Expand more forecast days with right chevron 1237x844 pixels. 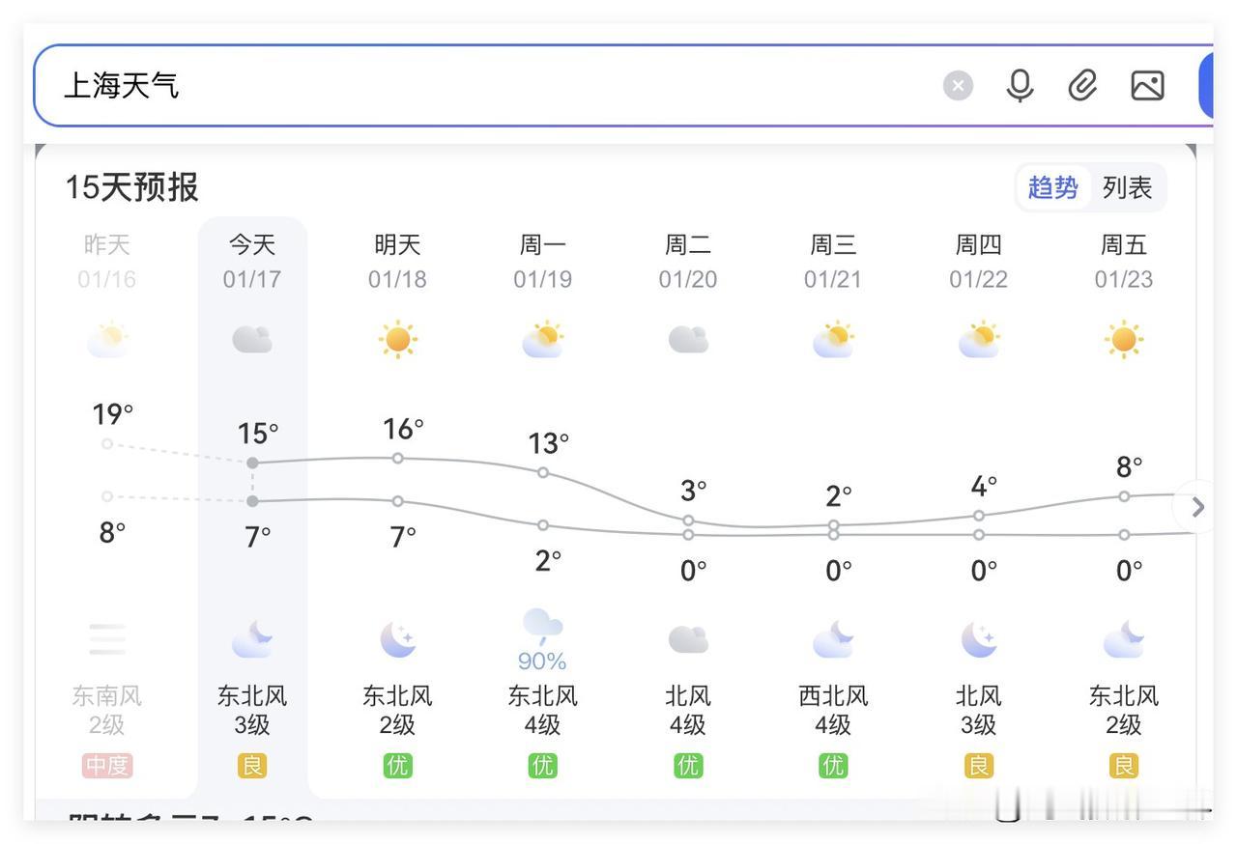[1196, 506]
